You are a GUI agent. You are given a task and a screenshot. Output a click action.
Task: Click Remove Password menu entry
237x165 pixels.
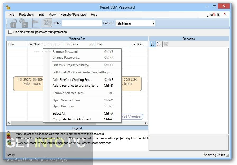click(83, 52)
